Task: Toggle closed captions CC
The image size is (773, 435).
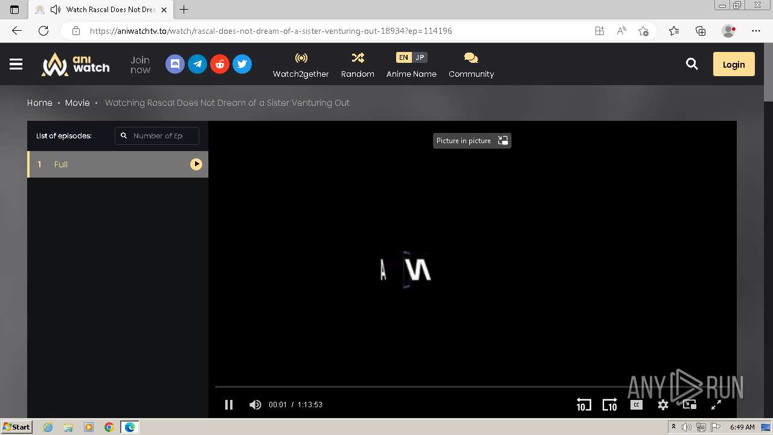Action: pyautogui.click(x=637, y=405)
